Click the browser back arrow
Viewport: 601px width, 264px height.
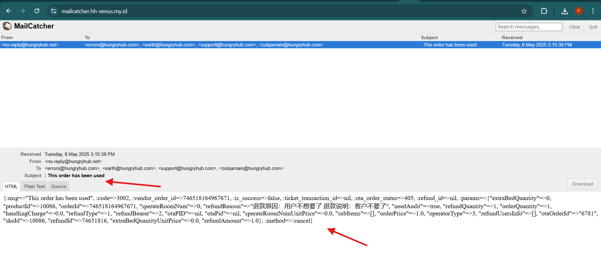[9, 11]
